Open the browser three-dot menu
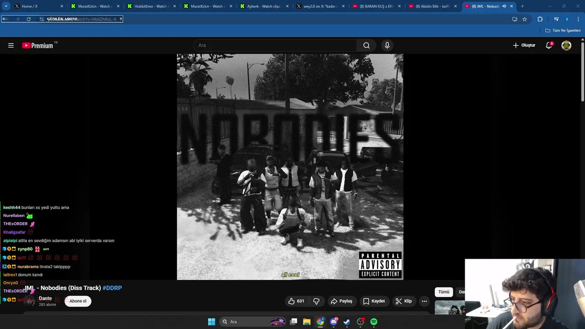Viewport: 585px width, 329px height. 578,19
